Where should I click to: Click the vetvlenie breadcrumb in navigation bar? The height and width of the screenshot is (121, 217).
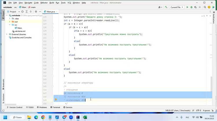click(x=8, y=7)
